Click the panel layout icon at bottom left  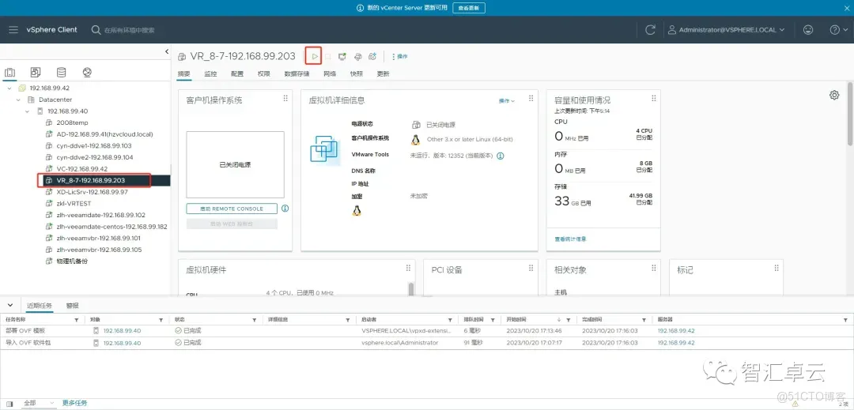[9, 404]
